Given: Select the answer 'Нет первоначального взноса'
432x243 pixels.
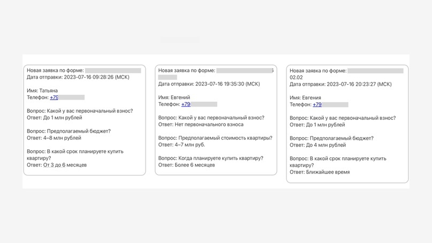Looking at the screenshot, I should (201, 124).
